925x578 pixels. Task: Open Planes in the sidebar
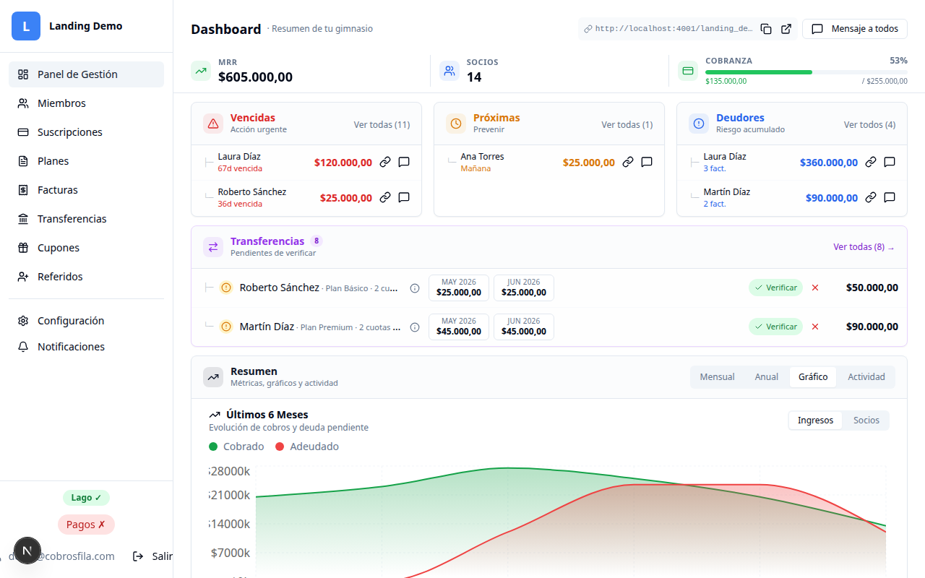[86, 161]
